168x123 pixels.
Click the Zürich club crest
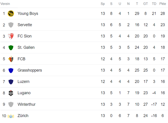11,116
